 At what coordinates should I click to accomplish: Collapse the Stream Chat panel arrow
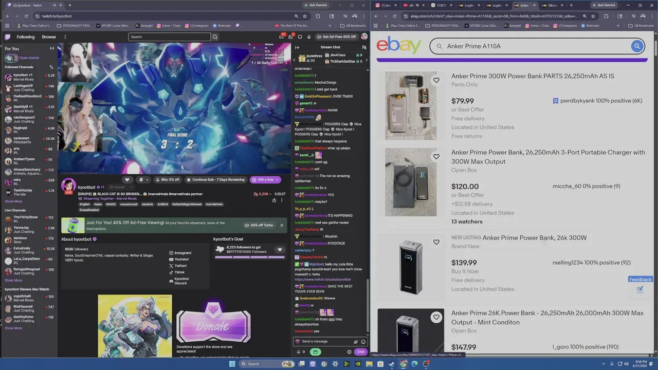click(297, 47)
